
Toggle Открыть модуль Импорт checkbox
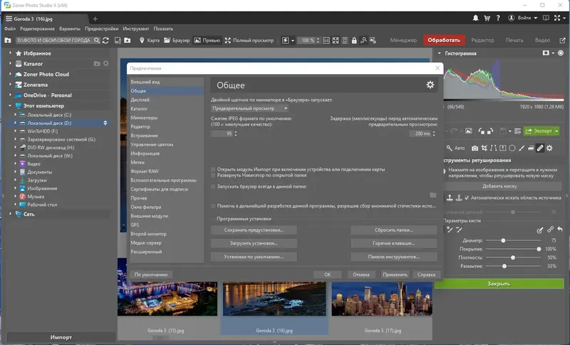(214, 169)
